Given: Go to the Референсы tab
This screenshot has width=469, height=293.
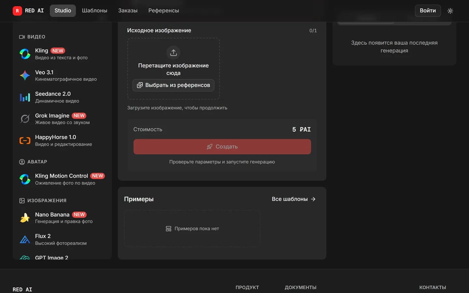Looking at the screenshot, I should [x=163, y=11].
